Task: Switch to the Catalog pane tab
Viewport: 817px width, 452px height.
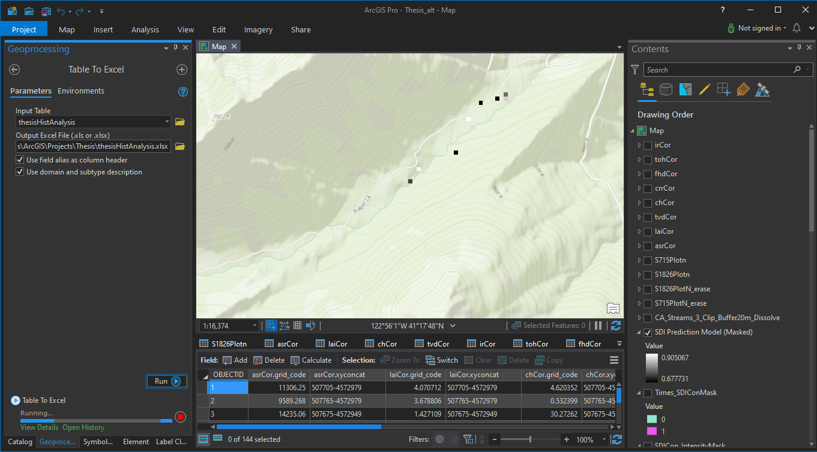Action: [x=20, y=442]
